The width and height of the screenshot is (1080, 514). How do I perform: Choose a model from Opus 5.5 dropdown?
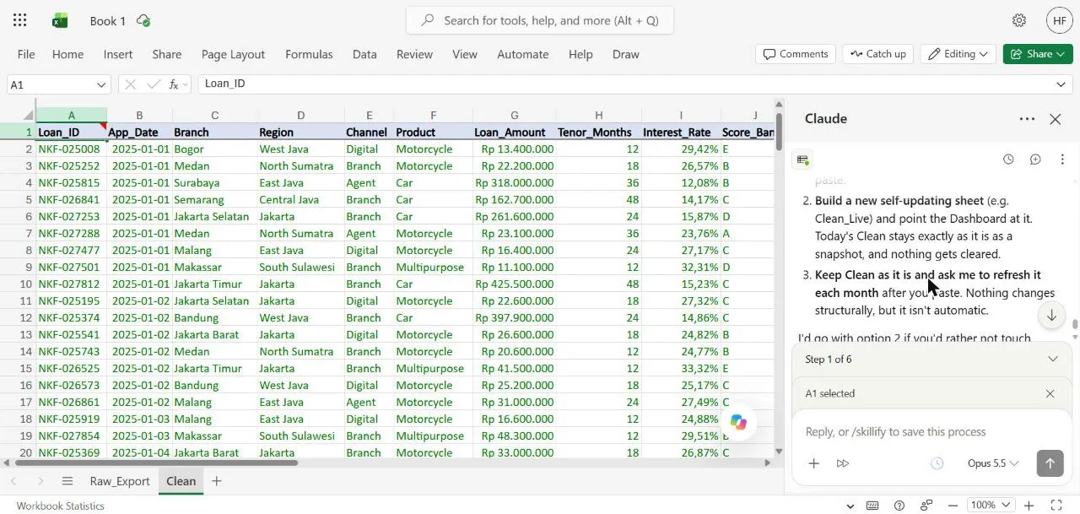993,463
